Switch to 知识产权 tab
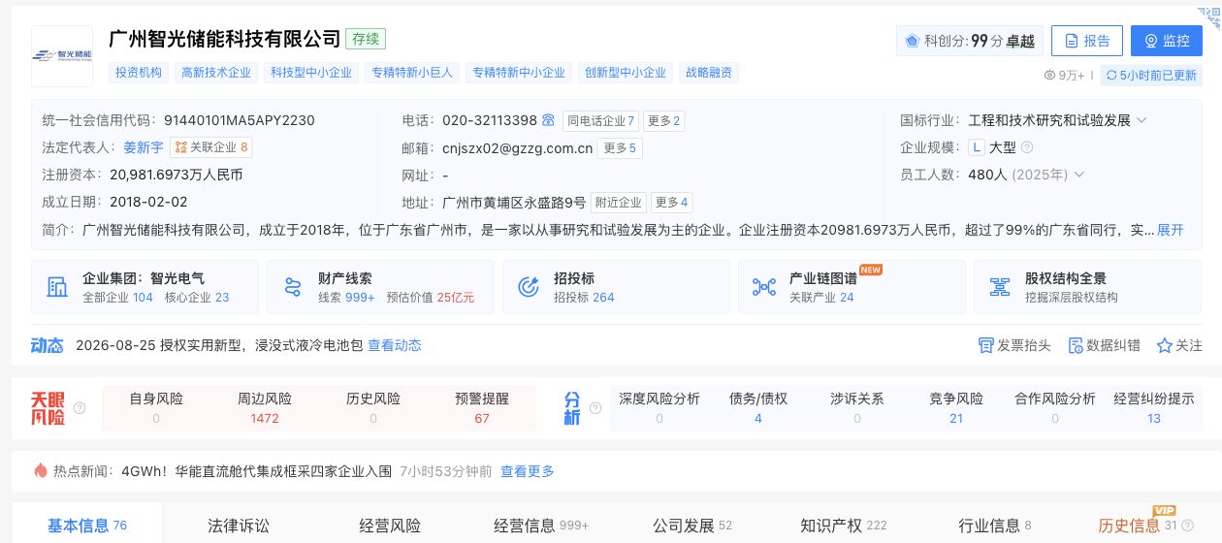The width and height of the screenshot is (1222, 543). [844, 526]
